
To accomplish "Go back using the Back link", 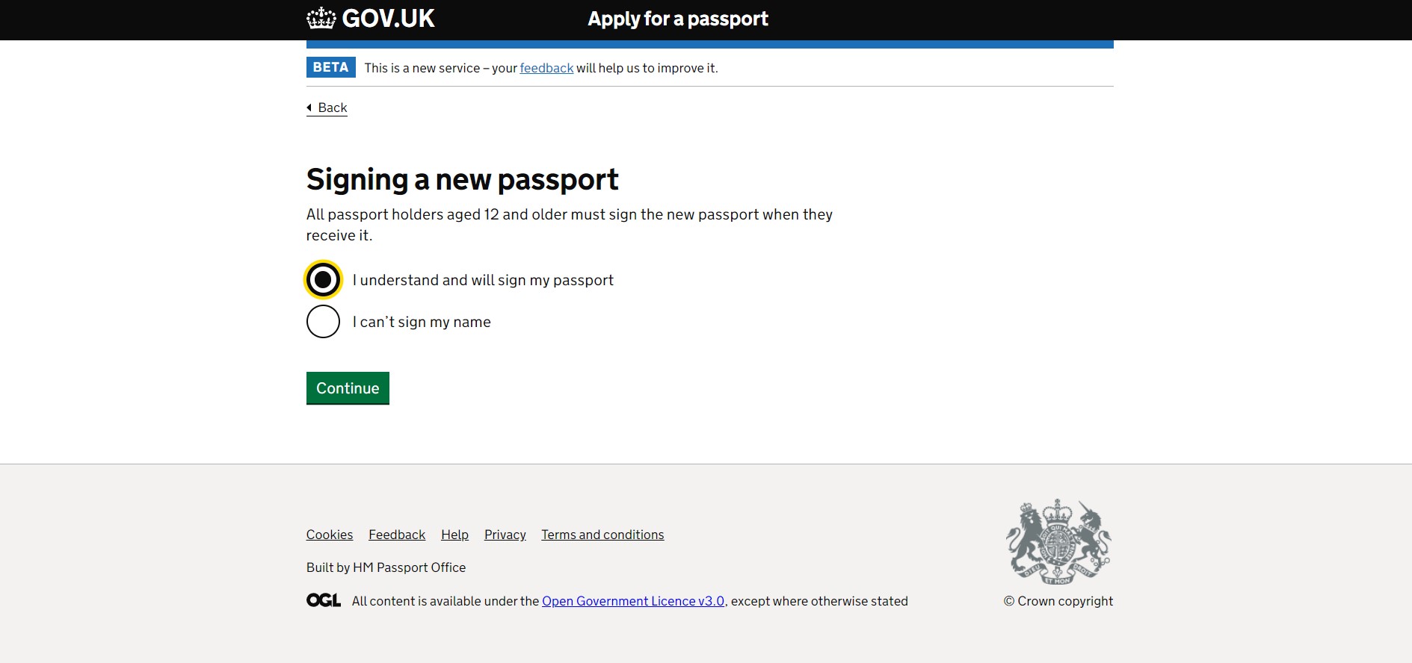I will tap(333, 108).
